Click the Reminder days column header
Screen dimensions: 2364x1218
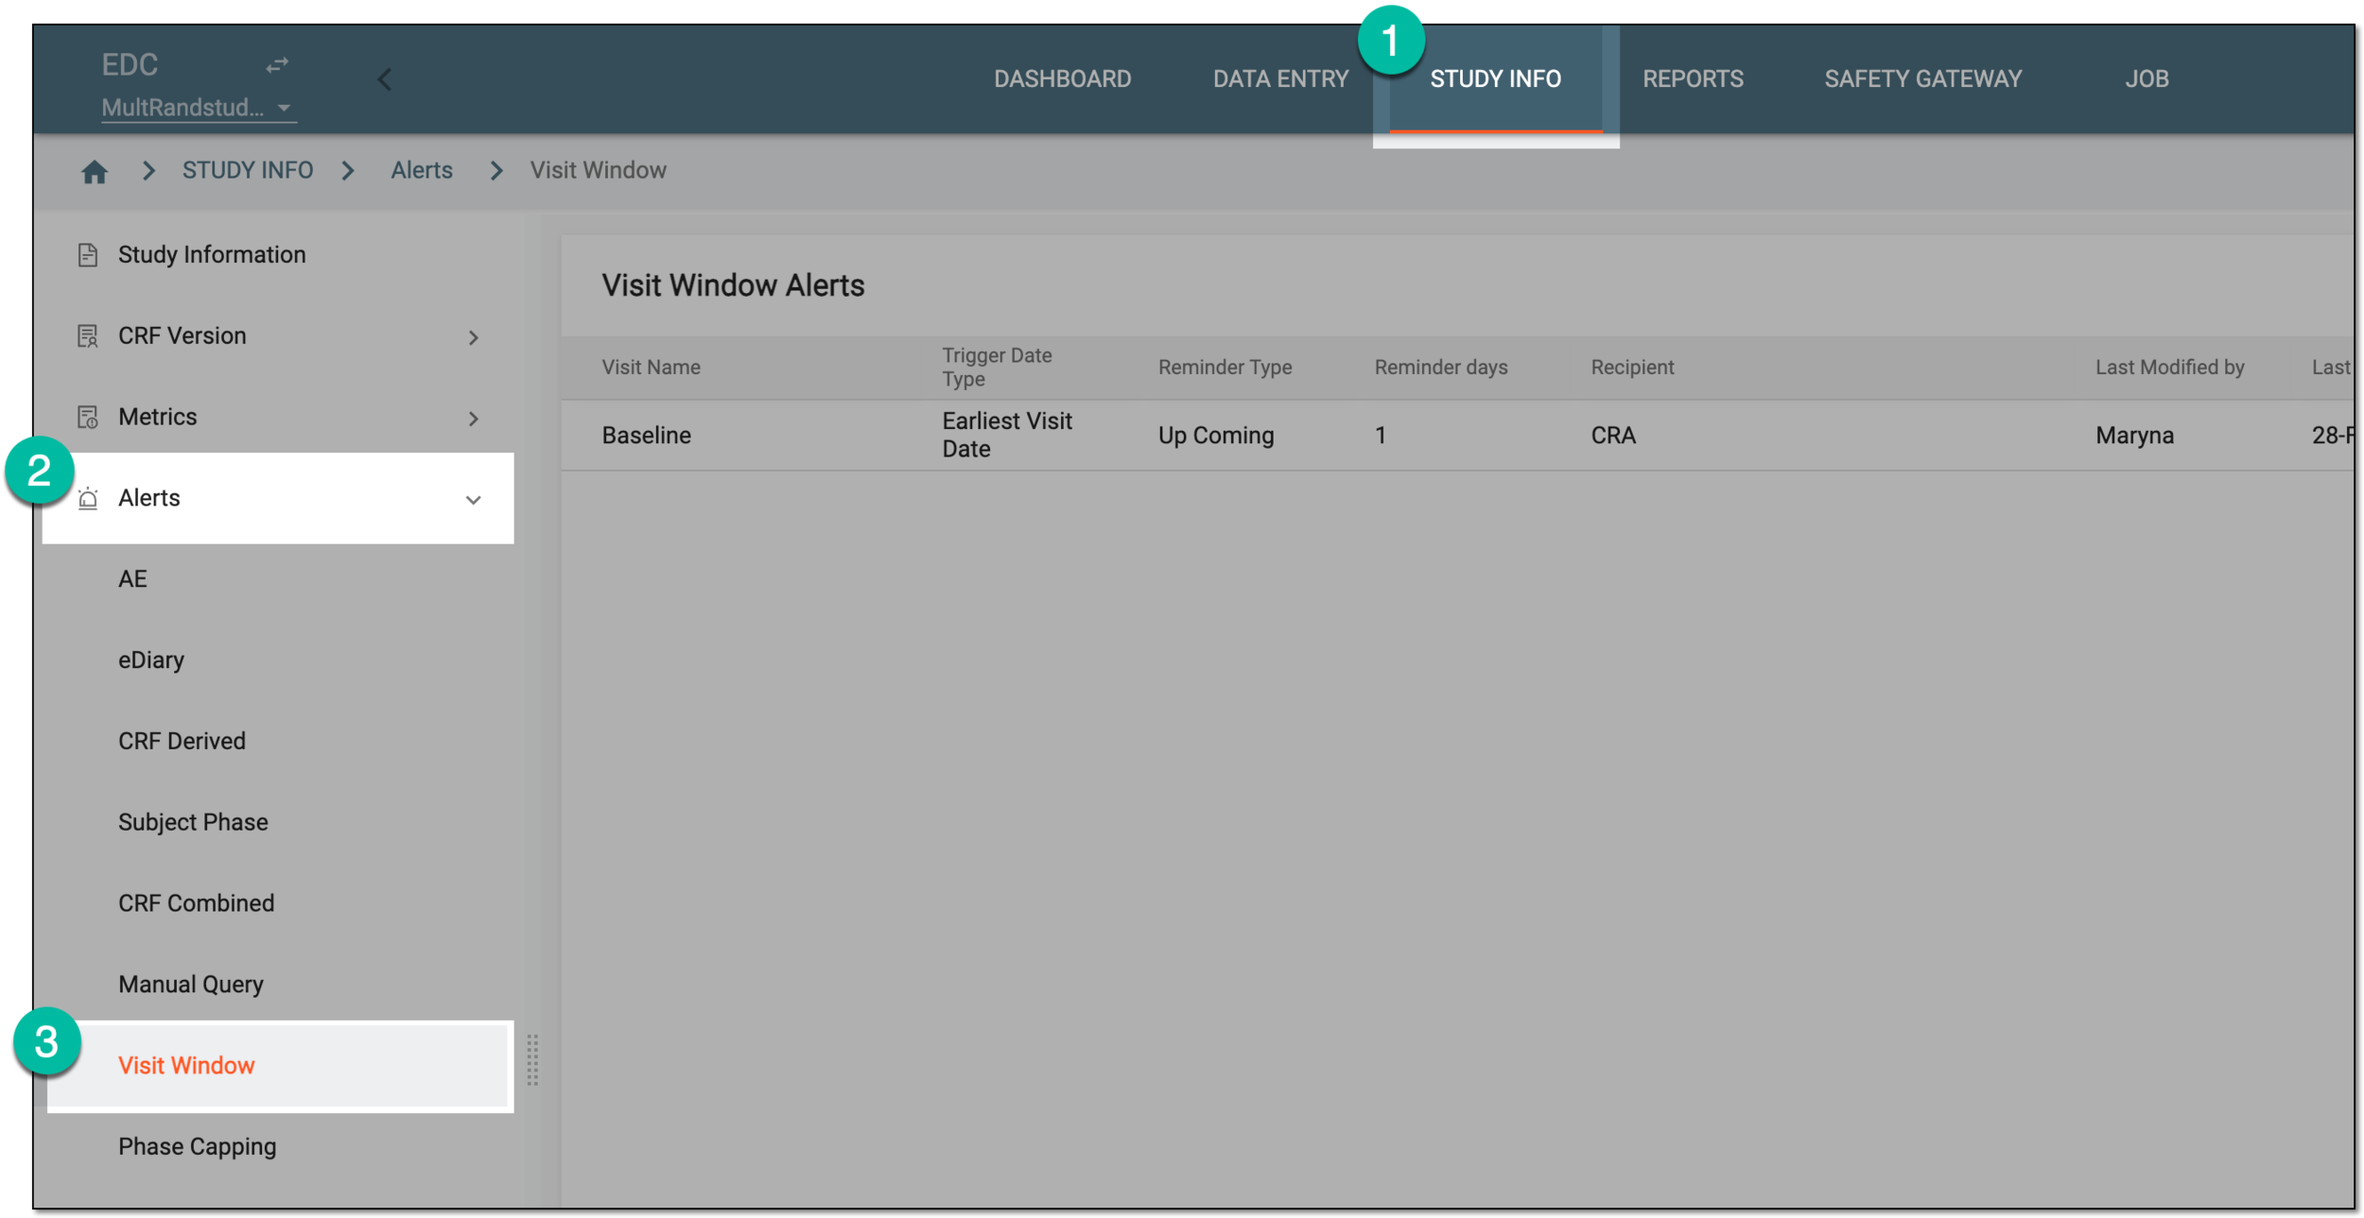click(1440, 368)
